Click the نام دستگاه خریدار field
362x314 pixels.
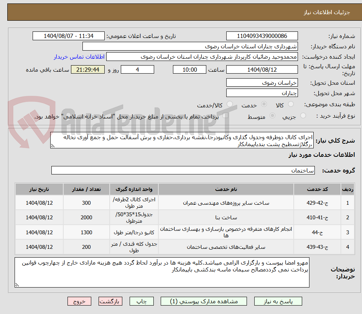point(190,46)
